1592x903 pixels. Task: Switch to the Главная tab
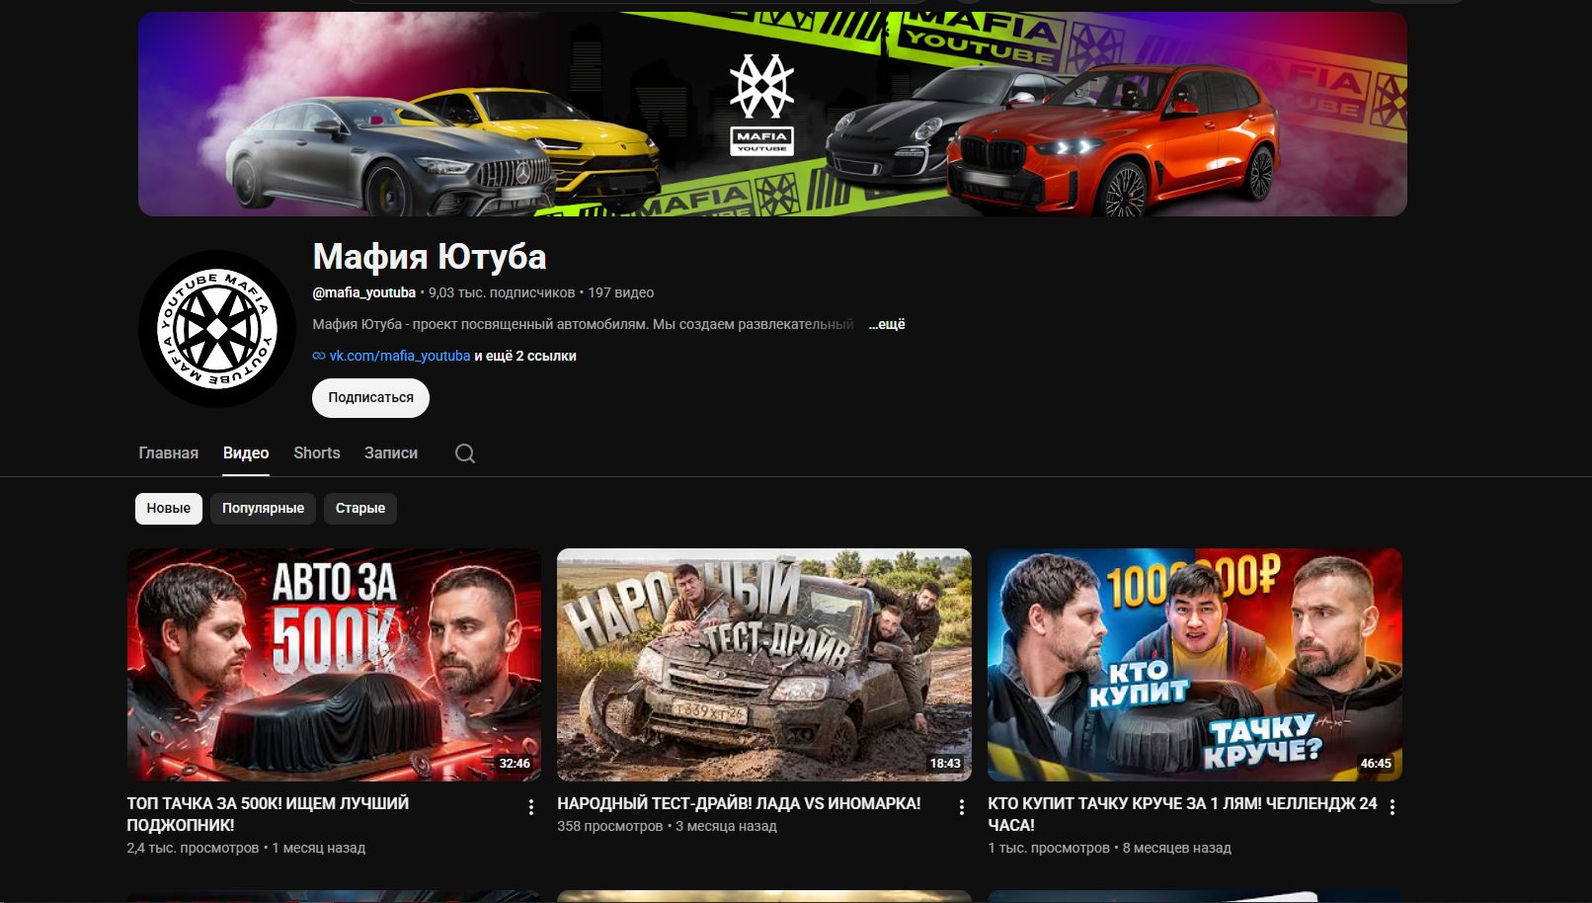pyautogui.click(x=168, y=452)
